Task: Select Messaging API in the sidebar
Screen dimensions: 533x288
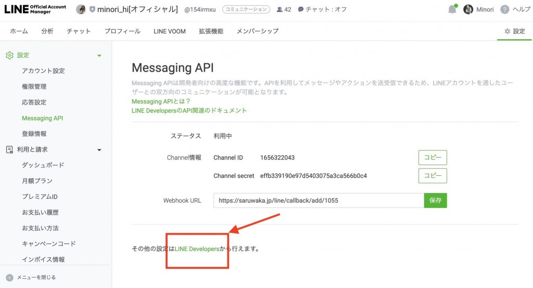Action: coord(43,118)
